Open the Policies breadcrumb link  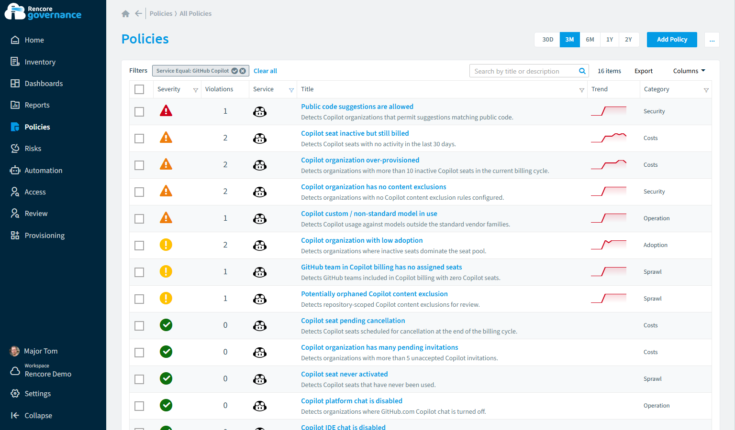161,14
